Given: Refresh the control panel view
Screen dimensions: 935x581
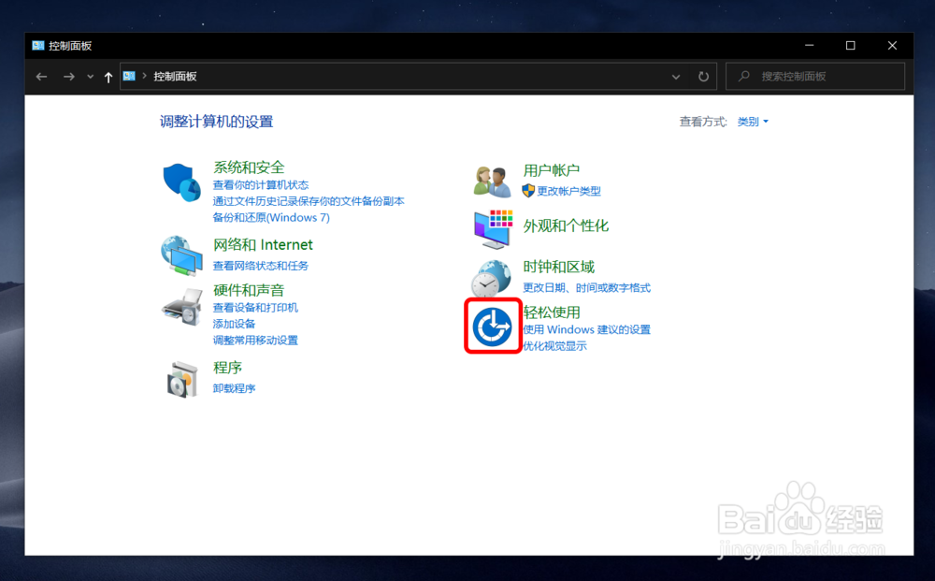Looking at the screenshot, I should [704, 77].
